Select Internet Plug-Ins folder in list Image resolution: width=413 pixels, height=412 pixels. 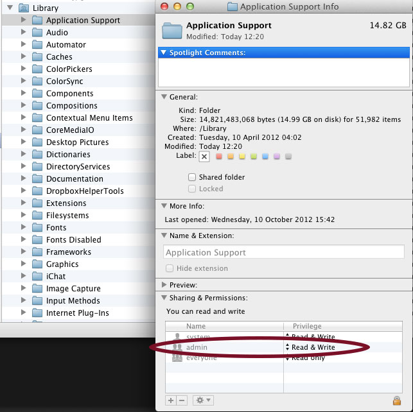click(77, 313)
